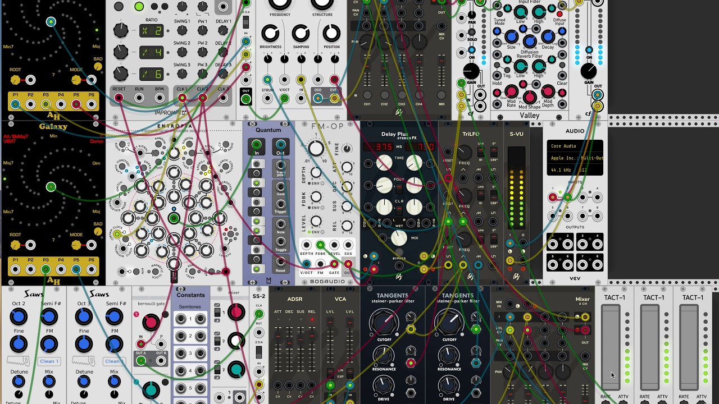The height and width of the screenshot is (404, 719).
Task: Click Audio module output jack 1
Action: (x=553, y=244)
